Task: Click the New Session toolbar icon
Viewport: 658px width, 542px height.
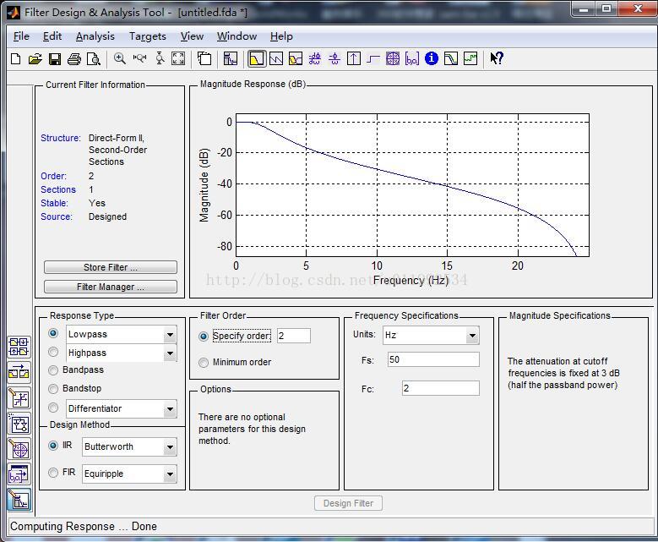Action: point(15,59)
